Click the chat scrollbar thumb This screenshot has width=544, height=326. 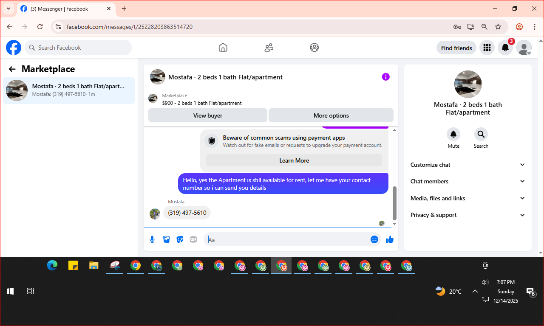(x=394, y=203)
